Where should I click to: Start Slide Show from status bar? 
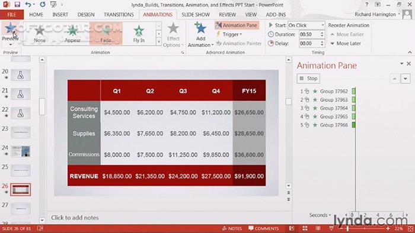click(331, 228)
